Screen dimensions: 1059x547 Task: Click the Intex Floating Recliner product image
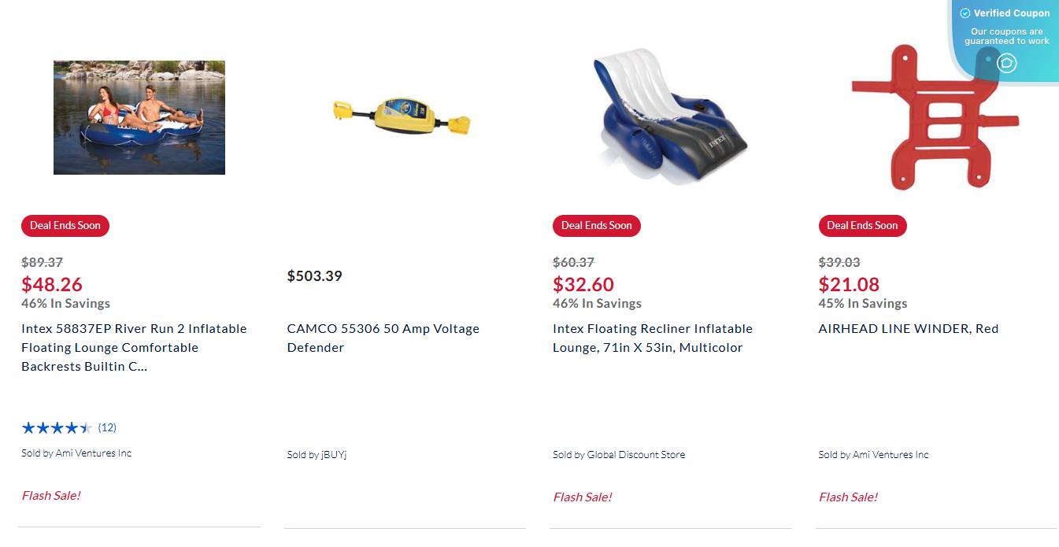coord(665,116)
